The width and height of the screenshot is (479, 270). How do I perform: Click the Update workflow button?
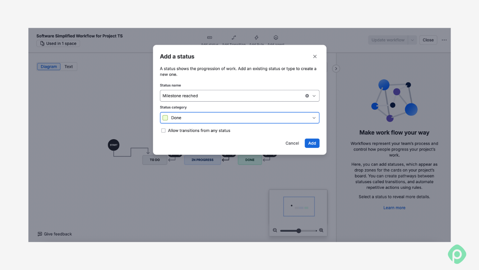pyautogui.click(x=388, y=40)
